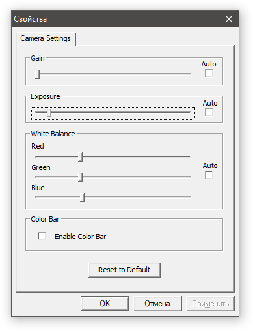Click the Reset to Default button
This screenshot has height=331, width=253.
[124, 270]
